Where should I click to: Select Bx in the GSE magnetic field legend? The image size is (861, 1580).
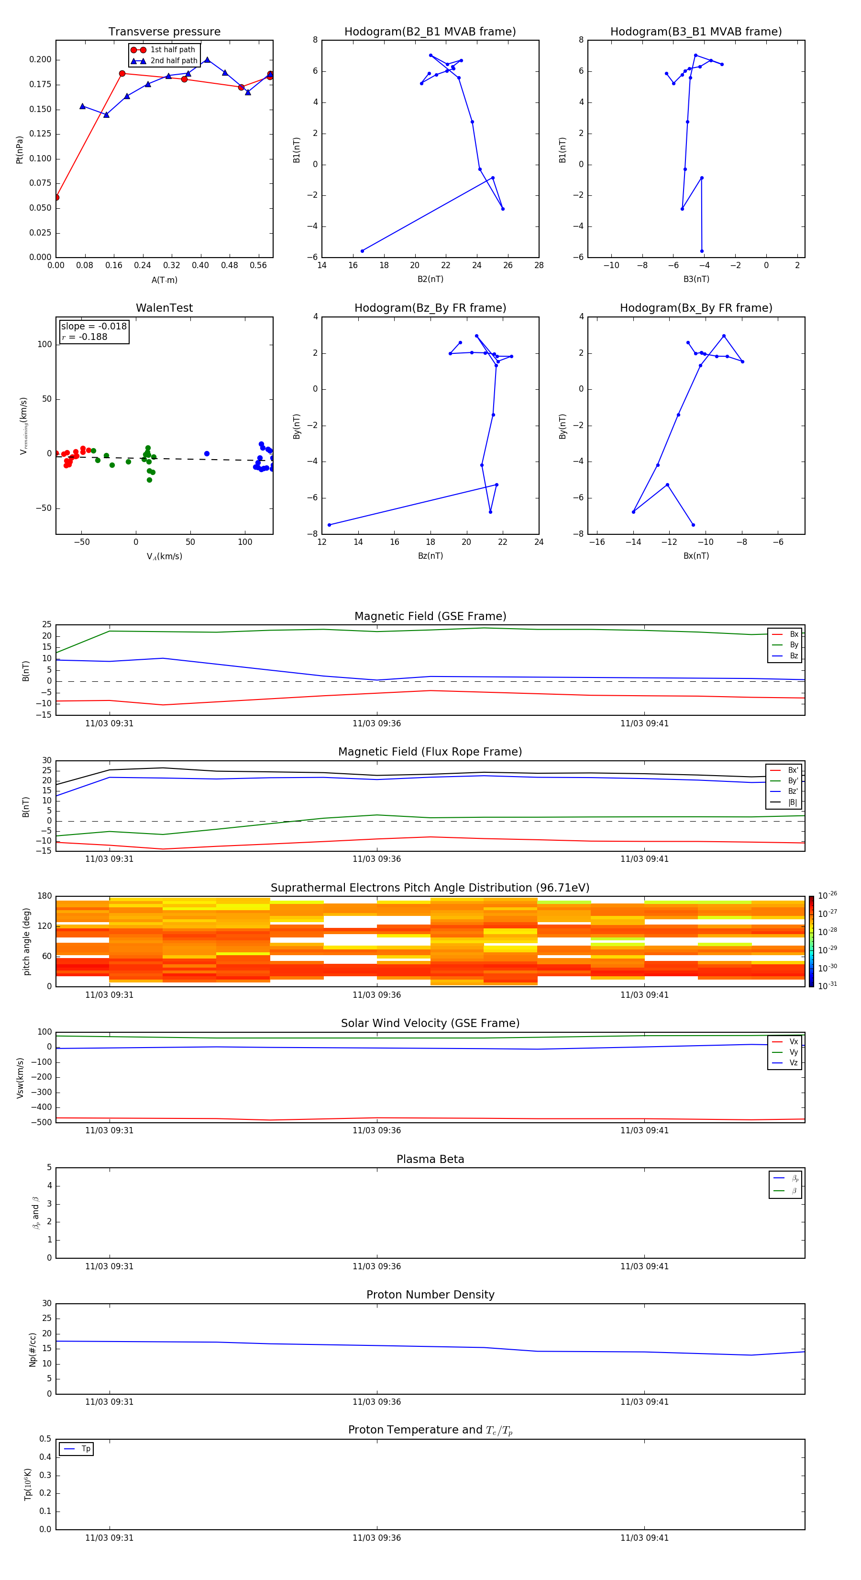[x=785, y=635]
